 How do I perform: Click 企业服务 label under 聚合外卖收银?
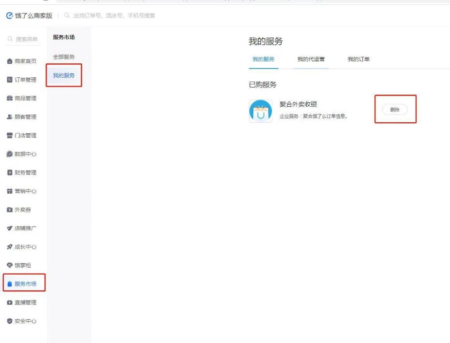289,116
